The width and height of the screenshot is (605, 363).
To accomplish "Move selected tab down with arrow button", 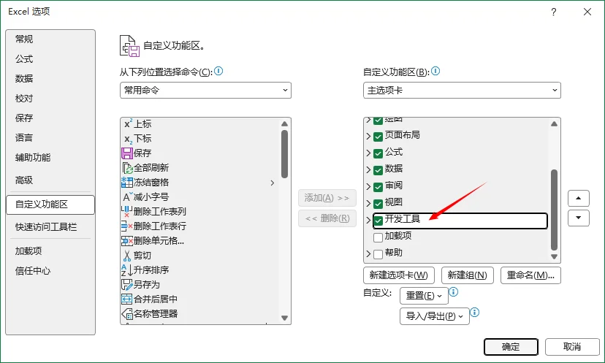I will tap(579, 218).
